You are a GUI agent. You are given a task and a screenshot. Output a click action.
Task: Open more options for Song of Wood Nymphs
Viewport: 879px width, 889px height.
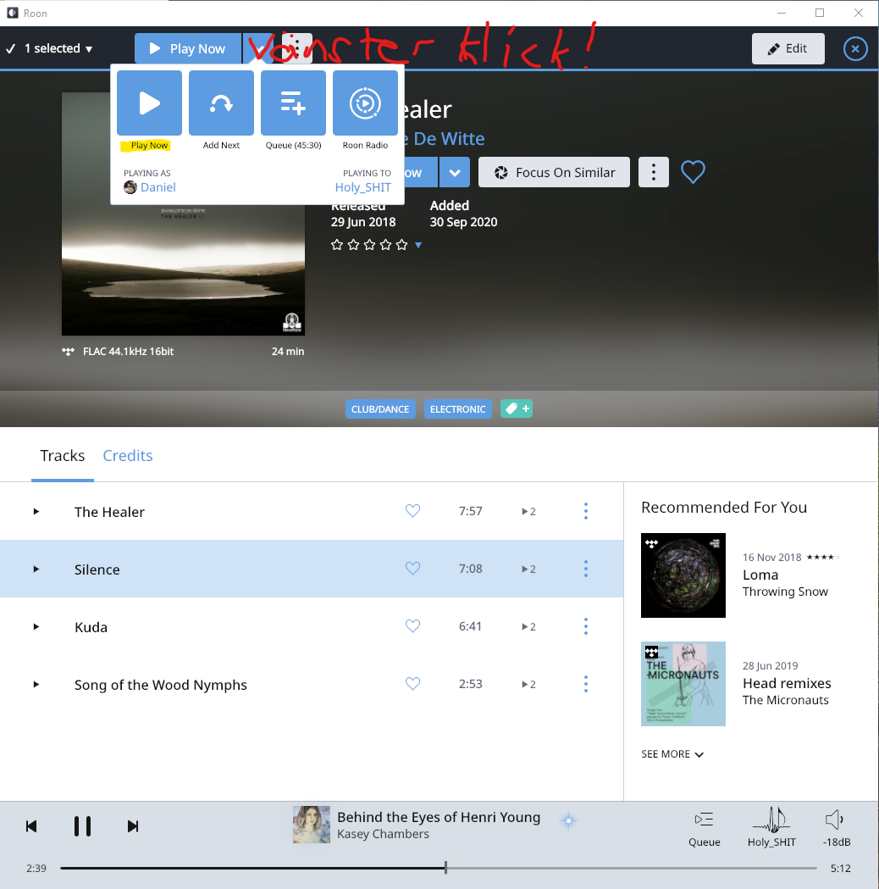[x=586, y=684]
